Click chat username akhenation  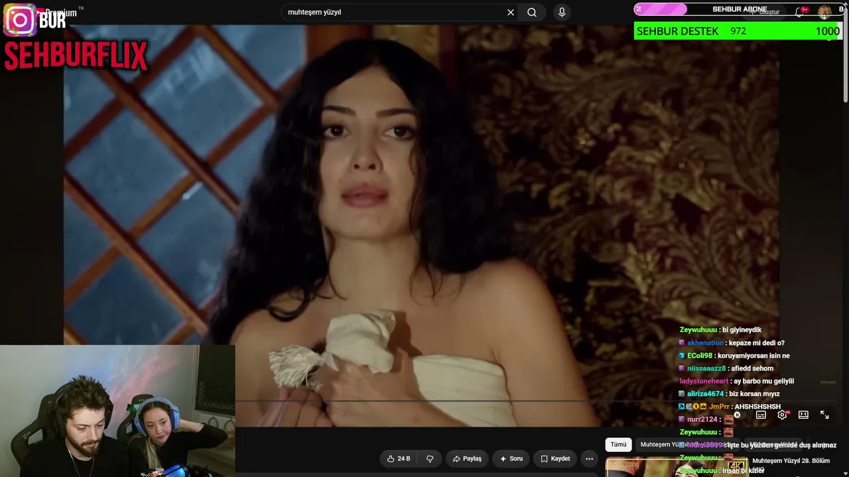point(705,343)
